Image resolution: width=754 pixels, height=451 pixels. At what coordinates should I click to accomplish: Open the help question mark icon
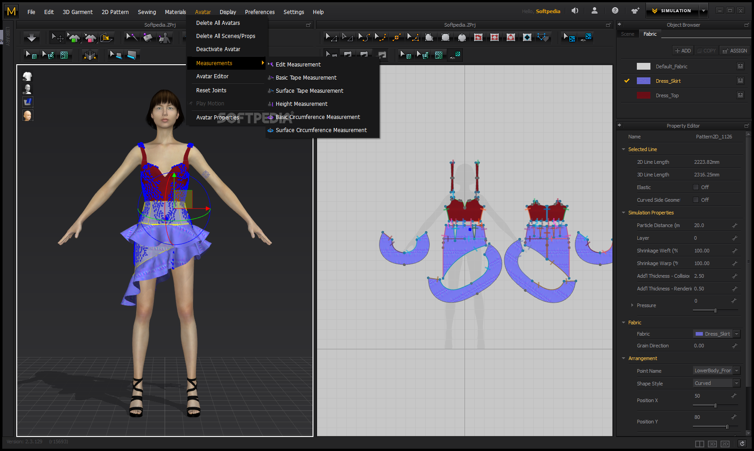pos(615,10)
